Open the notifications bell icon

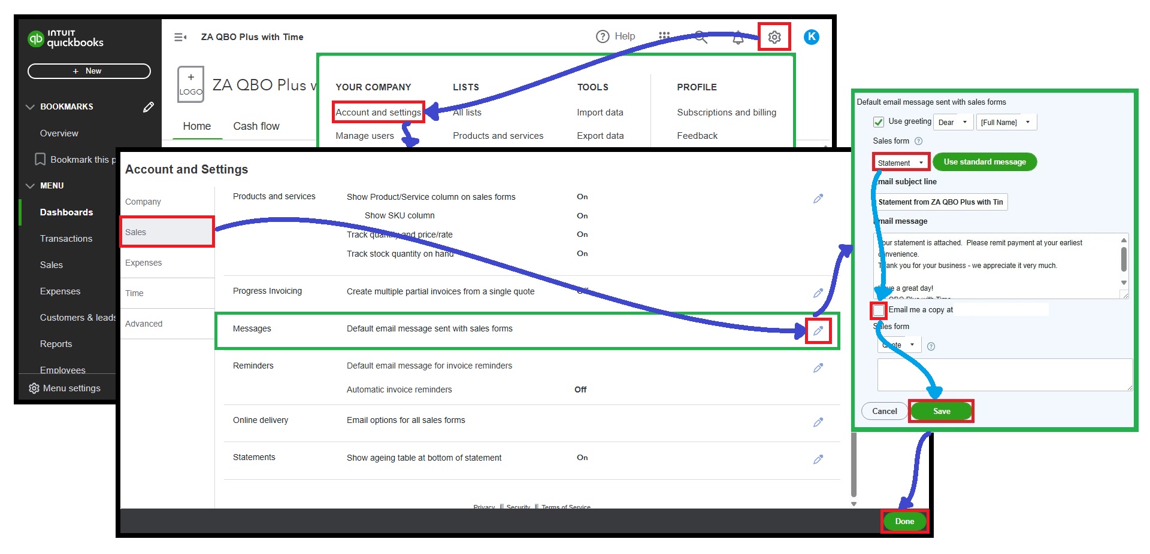[738, 38]
